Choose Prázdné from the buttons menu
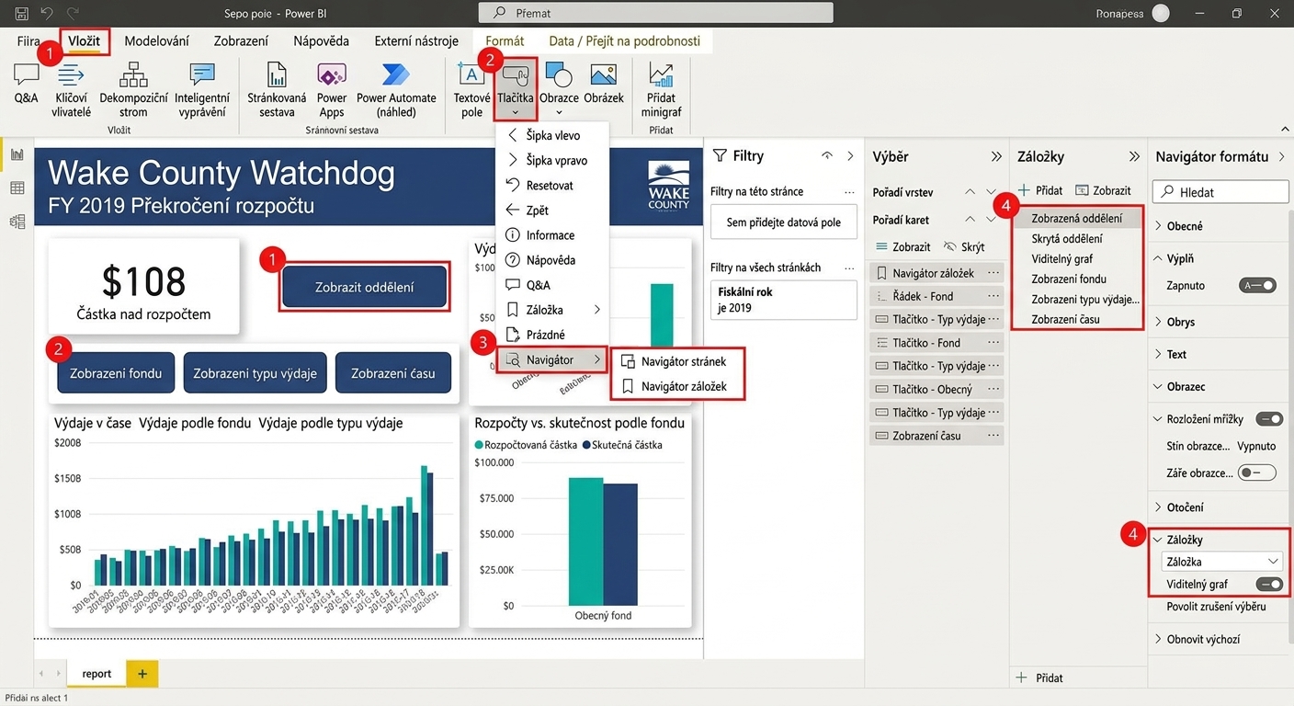Screen dimensions: 1294x706 (552, 335)
